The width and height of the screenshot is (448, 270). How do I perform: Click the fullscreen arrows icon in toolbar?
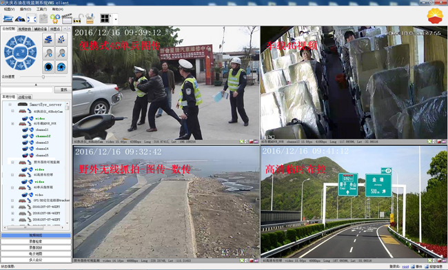coord(32,19)
